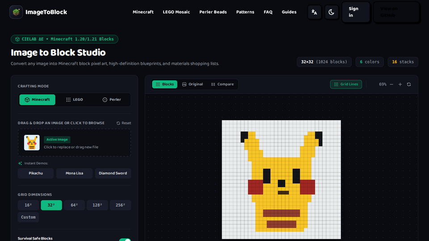The image size is (429, 241).
Task: Toggle the Survival Safe Blocks switch
Action: point(125,240)
